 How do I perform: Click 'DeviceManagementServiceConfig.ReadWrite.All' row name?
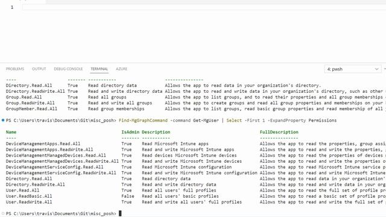click(x=61, y=173)
